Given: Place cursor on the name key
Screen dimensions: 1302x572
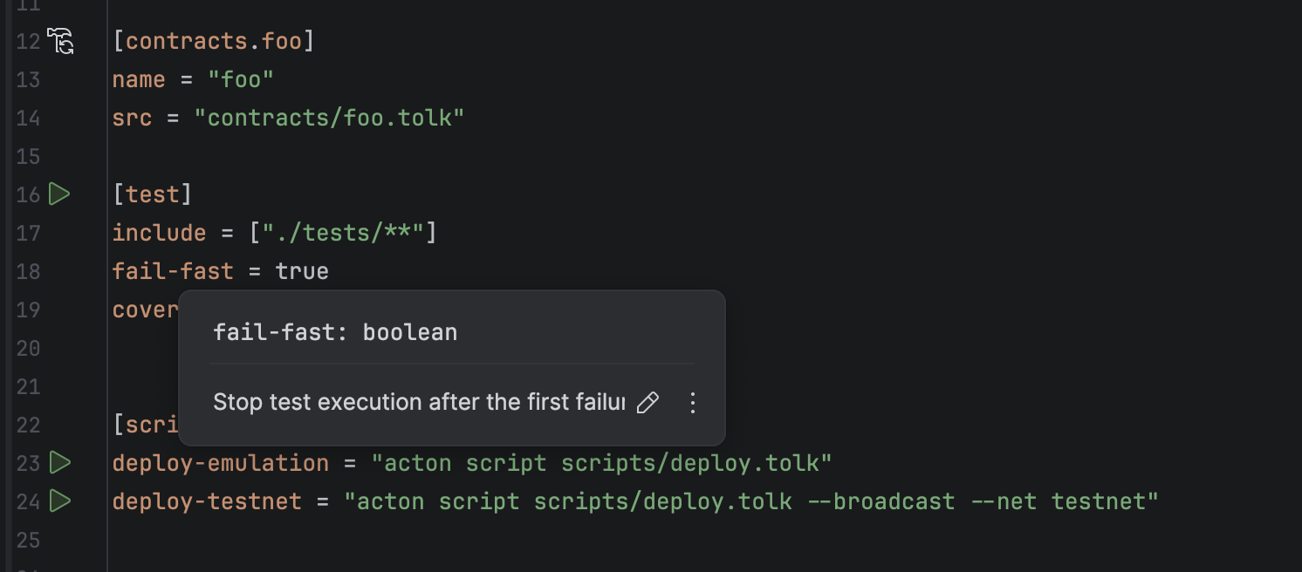Looking at the screenshot, I should (139, 79).
